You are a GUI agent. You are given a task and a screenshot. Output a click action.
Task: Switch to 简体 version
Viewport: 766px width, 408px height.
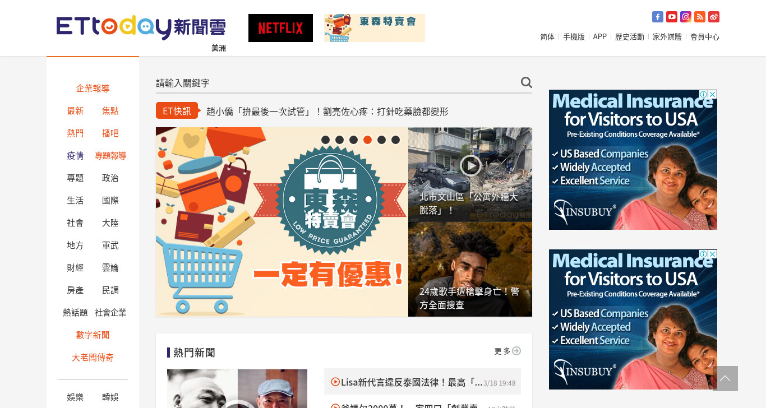(547, 37)
